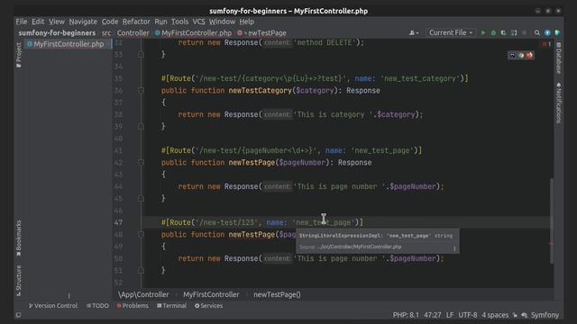Open the Project tool window
The image size is (577, 324).
(19, 55)
